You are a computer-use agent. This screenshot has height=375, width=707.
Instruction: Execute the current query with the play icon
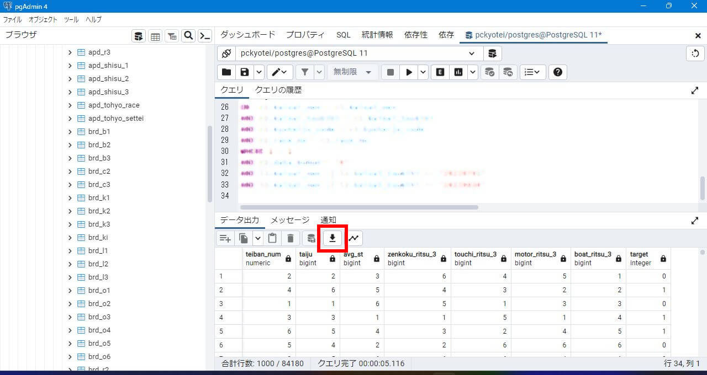[x=409, y=72]
